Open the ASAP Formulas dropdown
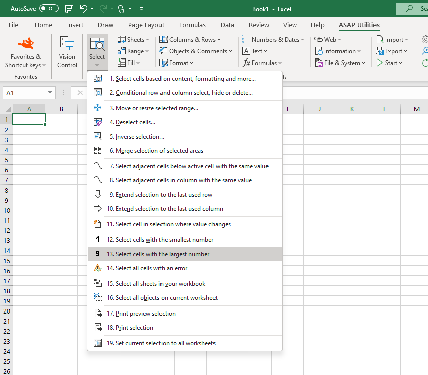 [x=262, y=63]
